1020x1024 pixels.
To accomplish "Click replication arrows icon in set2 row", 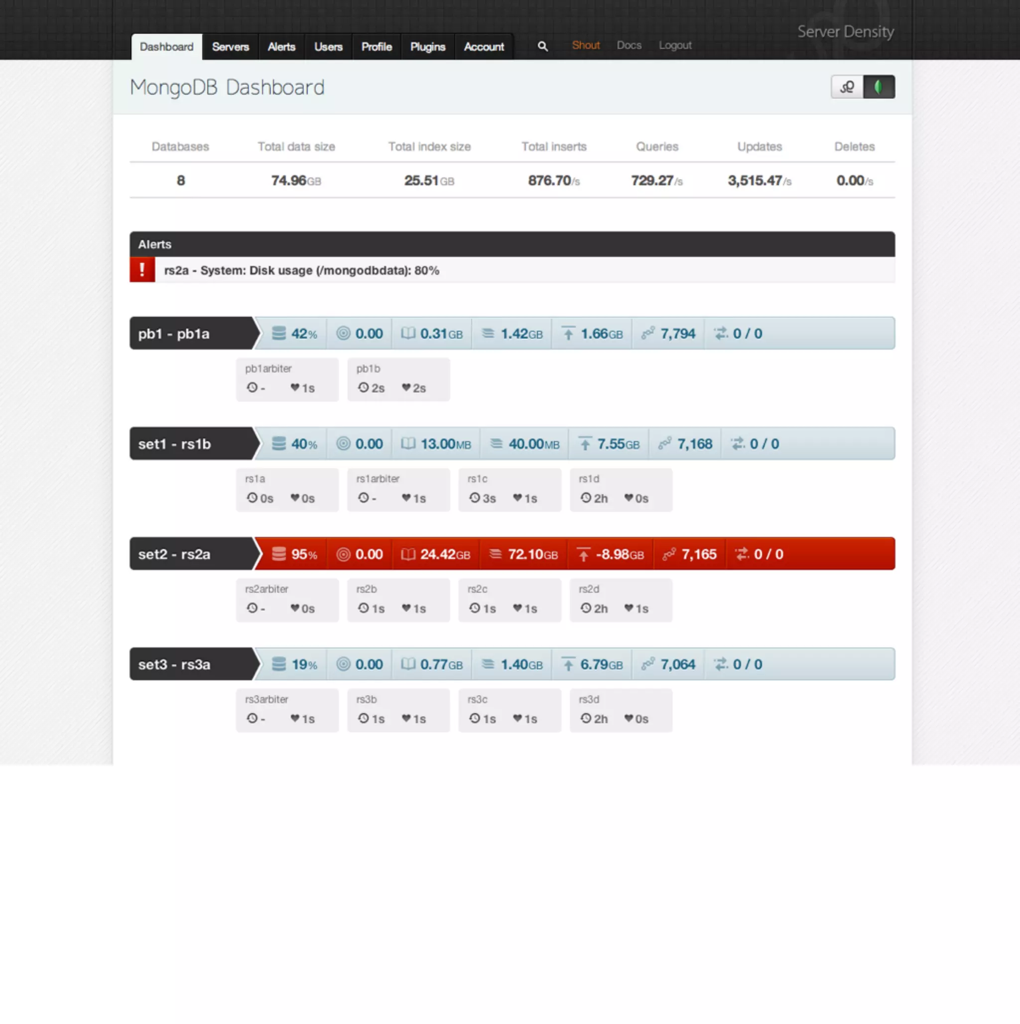I will pyautogui.click(x=741, y=554).
